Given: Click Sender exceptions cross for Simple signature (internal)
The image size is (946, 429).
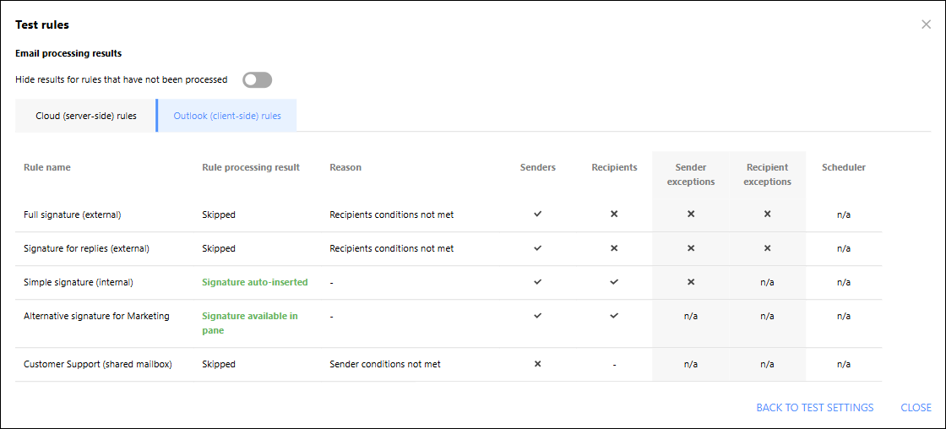Looking at the screenshot, I should (691, 282).
